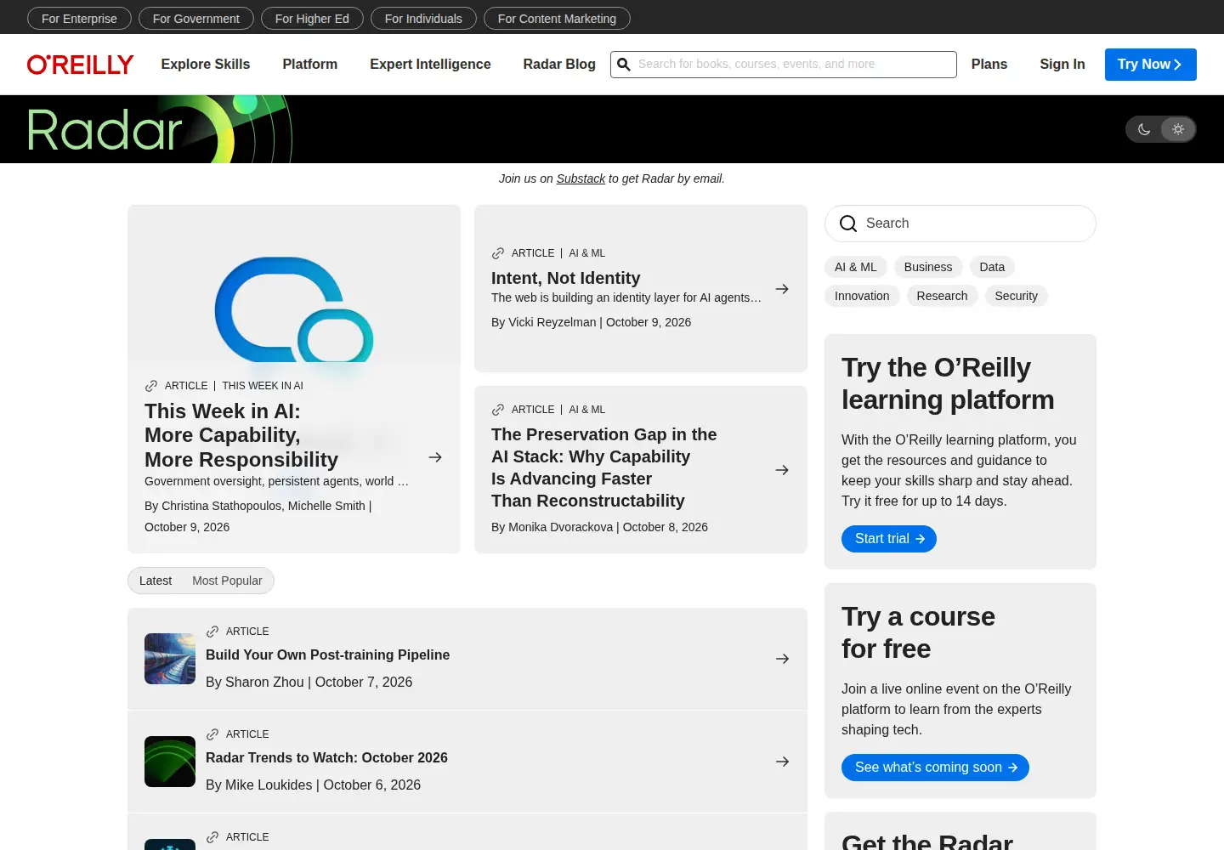
Task: Switch to dark mode moon icon
Action: click(1144, 129)
